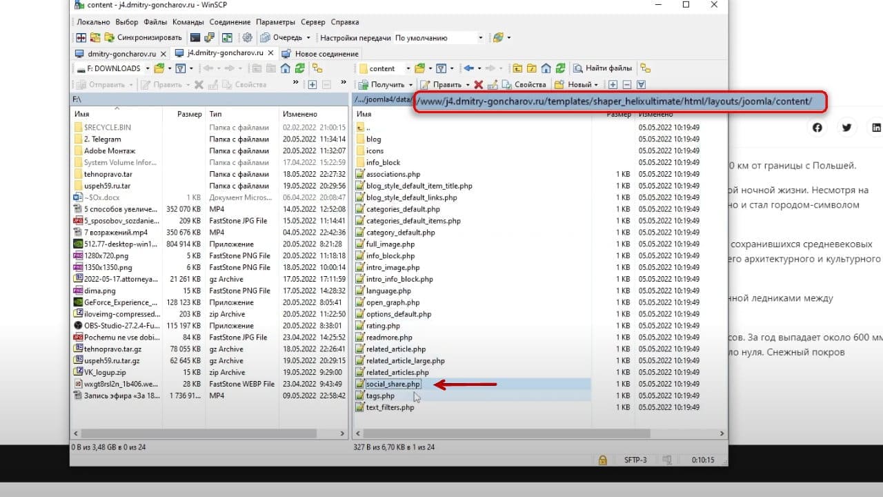
Task: Click the Получить download button
Action: click(x=381, y=84)
